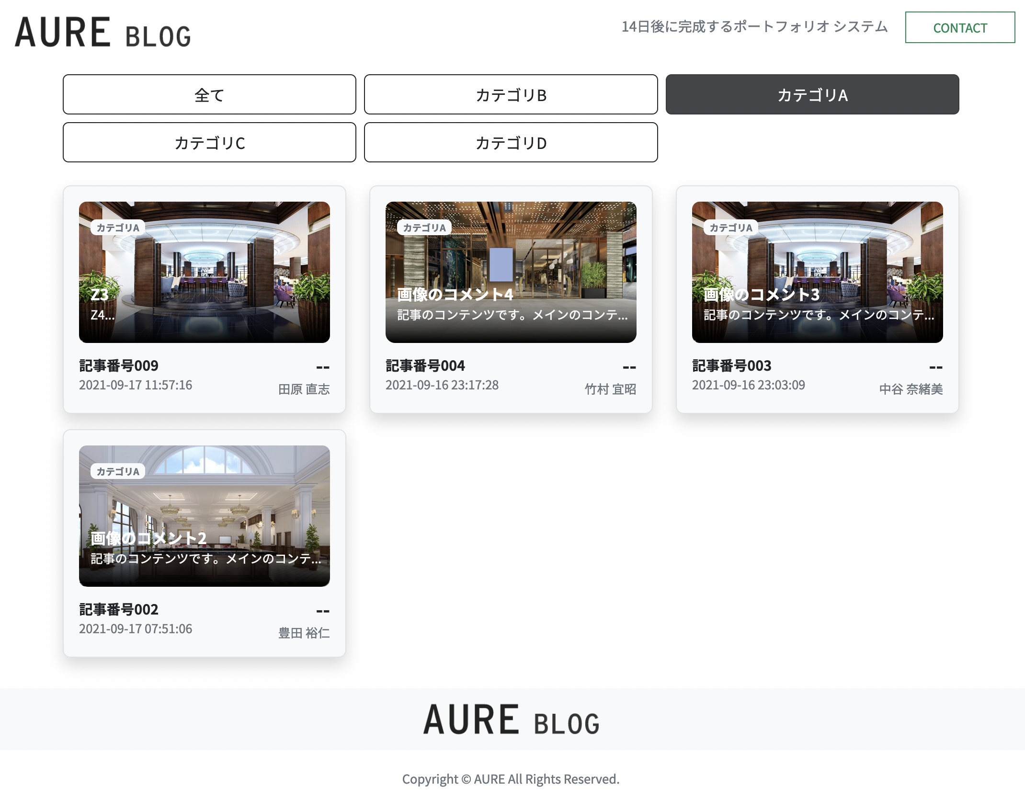Open the CONTACT page

[x=959, y=28]
